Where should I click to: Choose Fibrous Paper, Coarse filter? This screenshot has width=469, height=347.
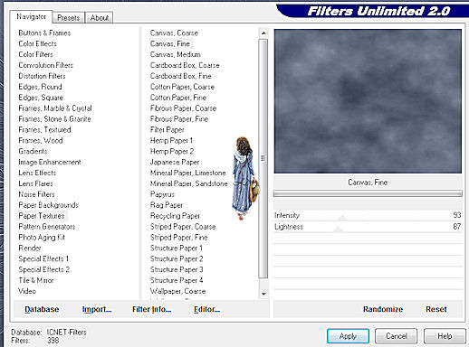(x=183, y=108)
